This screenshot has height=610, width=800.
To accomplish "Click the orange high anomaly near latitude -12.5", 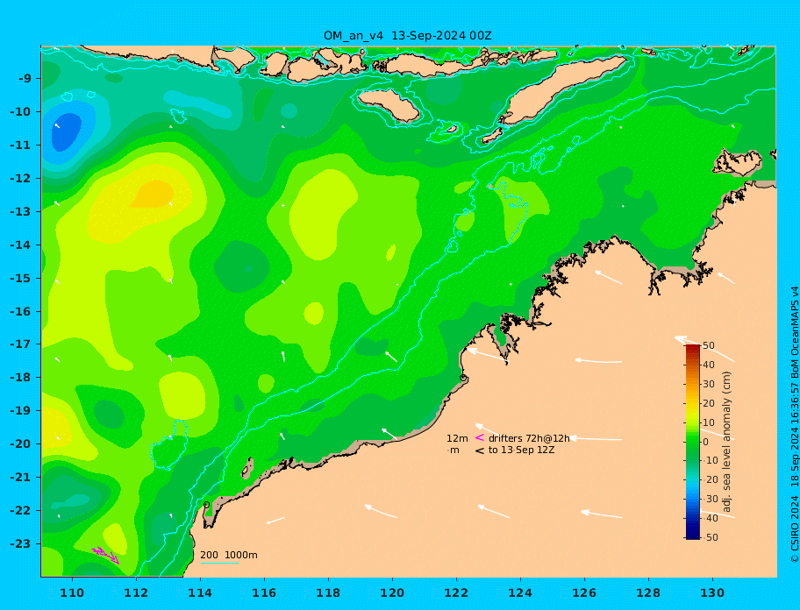I will tap(152, 195).
